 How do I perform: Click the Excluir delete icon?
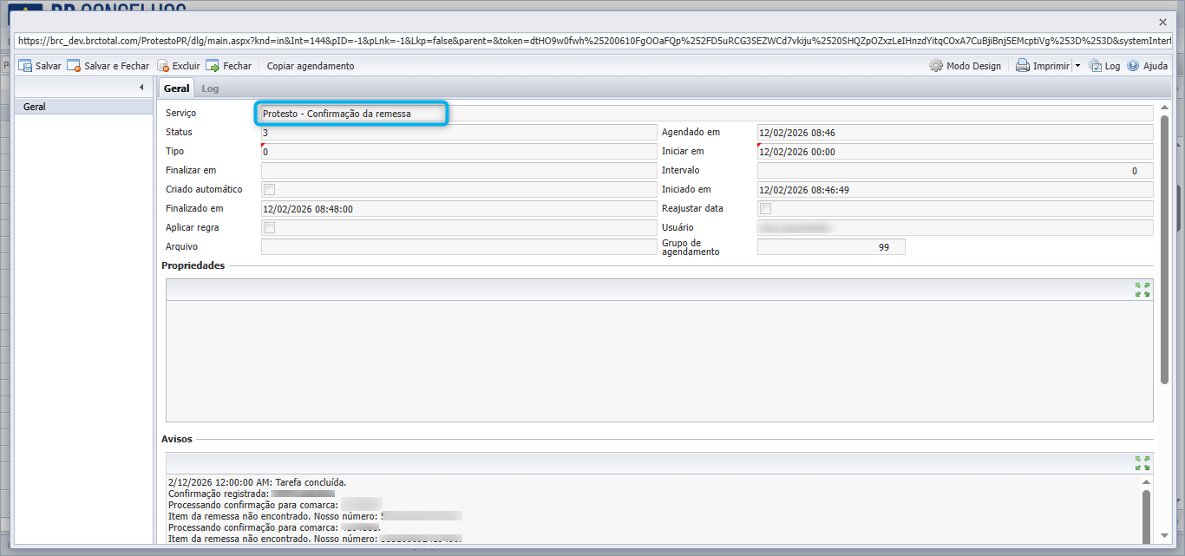(x=162, y=66)
